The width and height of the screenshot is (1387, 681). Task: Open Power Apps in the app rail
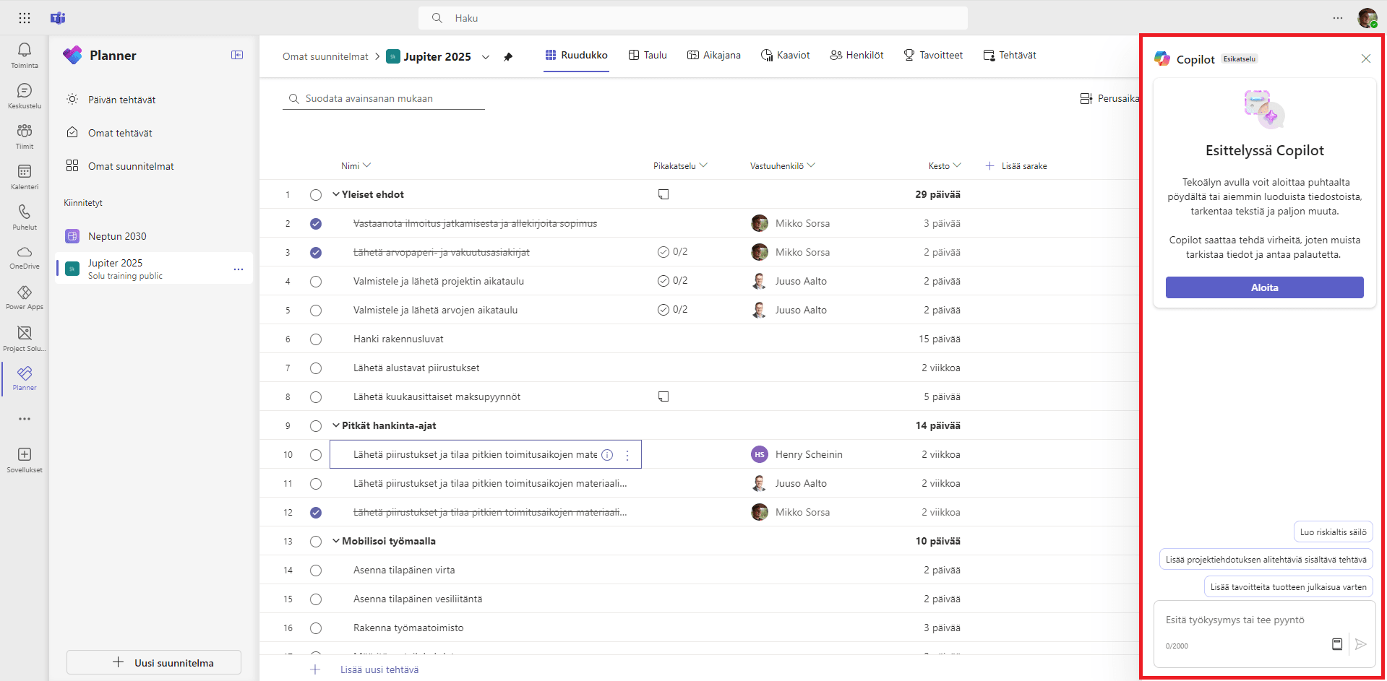pos(25,297)
